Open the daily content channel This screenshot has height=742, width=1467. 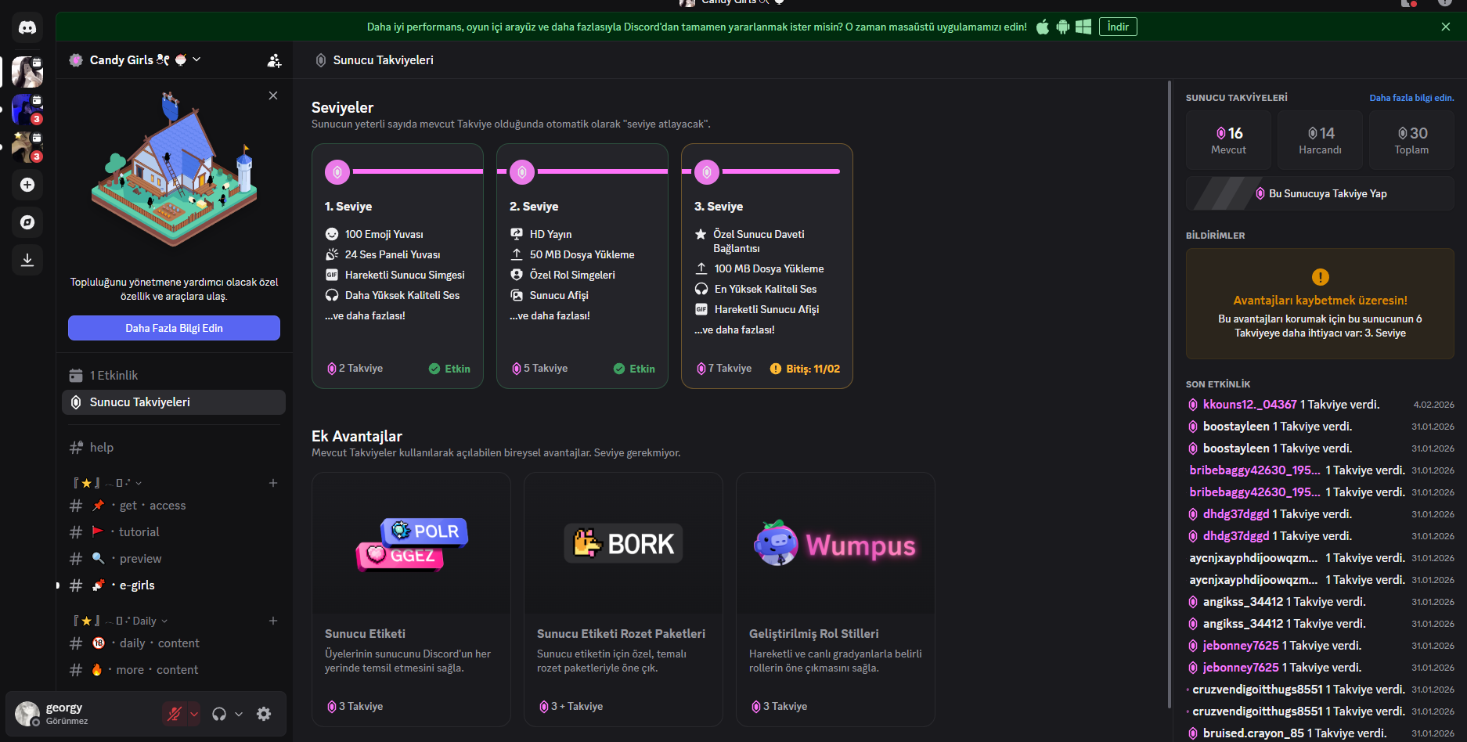(x=174, y=643)
